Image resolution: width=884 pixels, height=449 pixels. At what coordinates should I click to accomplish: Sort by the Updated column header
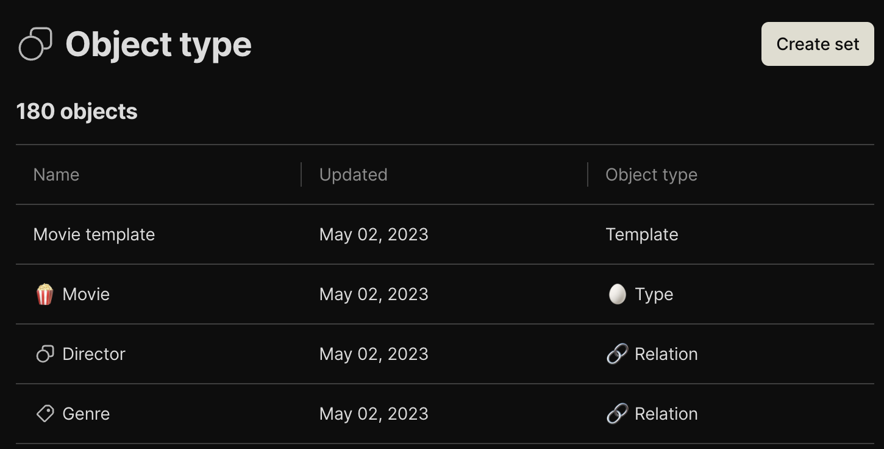(x=354, y=174)
